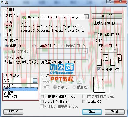Click the printer type text Microsoft Office Document Image Writer
128x117 pixels.
tap(52, 26)
